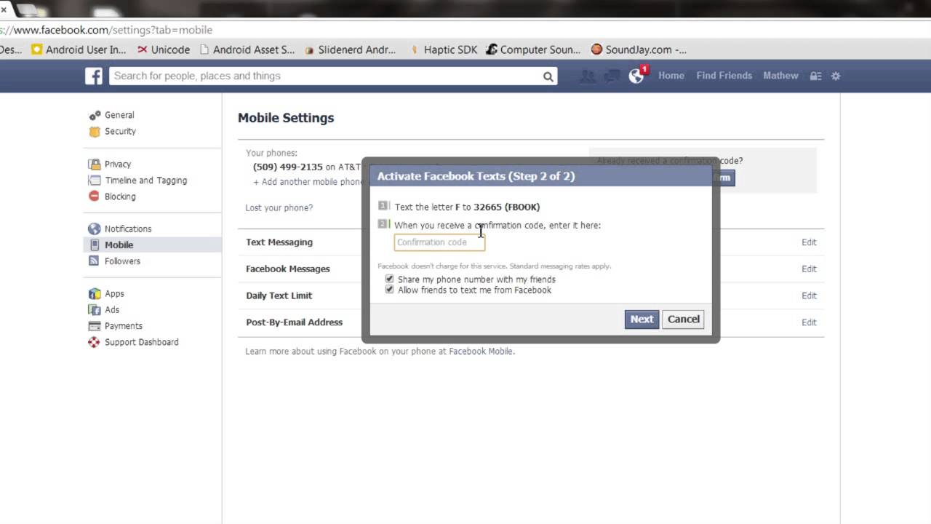Open the settings gear dropdown

coord(836,76)
